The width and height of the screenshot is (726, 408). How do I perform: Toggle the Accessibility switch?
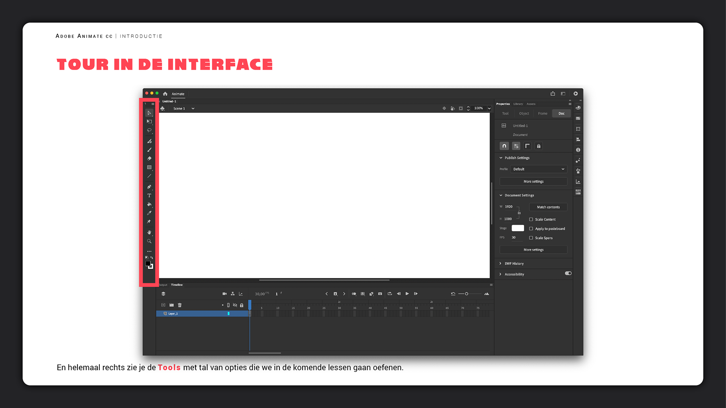(x=568, y=274)
